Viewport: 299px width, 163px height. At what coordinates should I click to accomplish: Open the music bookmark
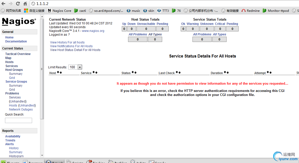tap(133, 11)
